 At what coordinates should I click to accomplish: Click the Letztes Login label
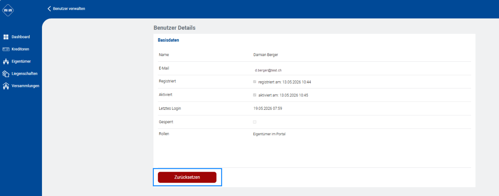[170, 109]
